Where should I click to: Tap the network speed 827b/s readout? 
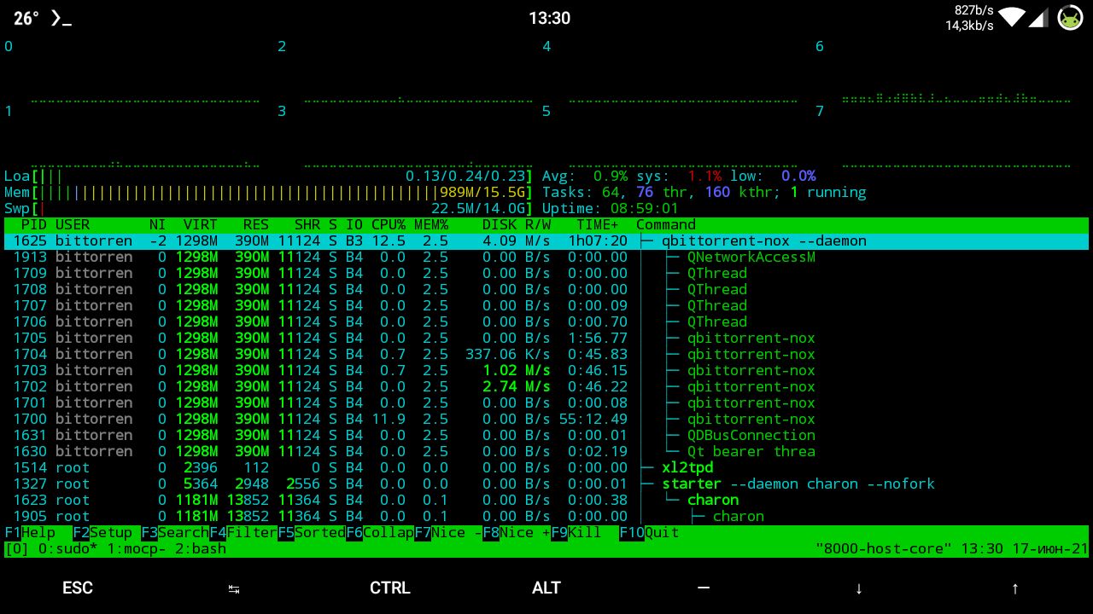tap(973, 10)
